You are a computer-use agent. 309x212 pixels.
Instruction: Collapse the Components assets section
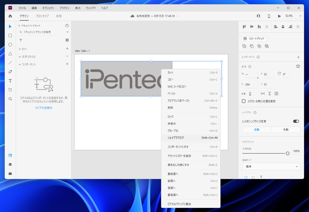(x=20, y=64)
